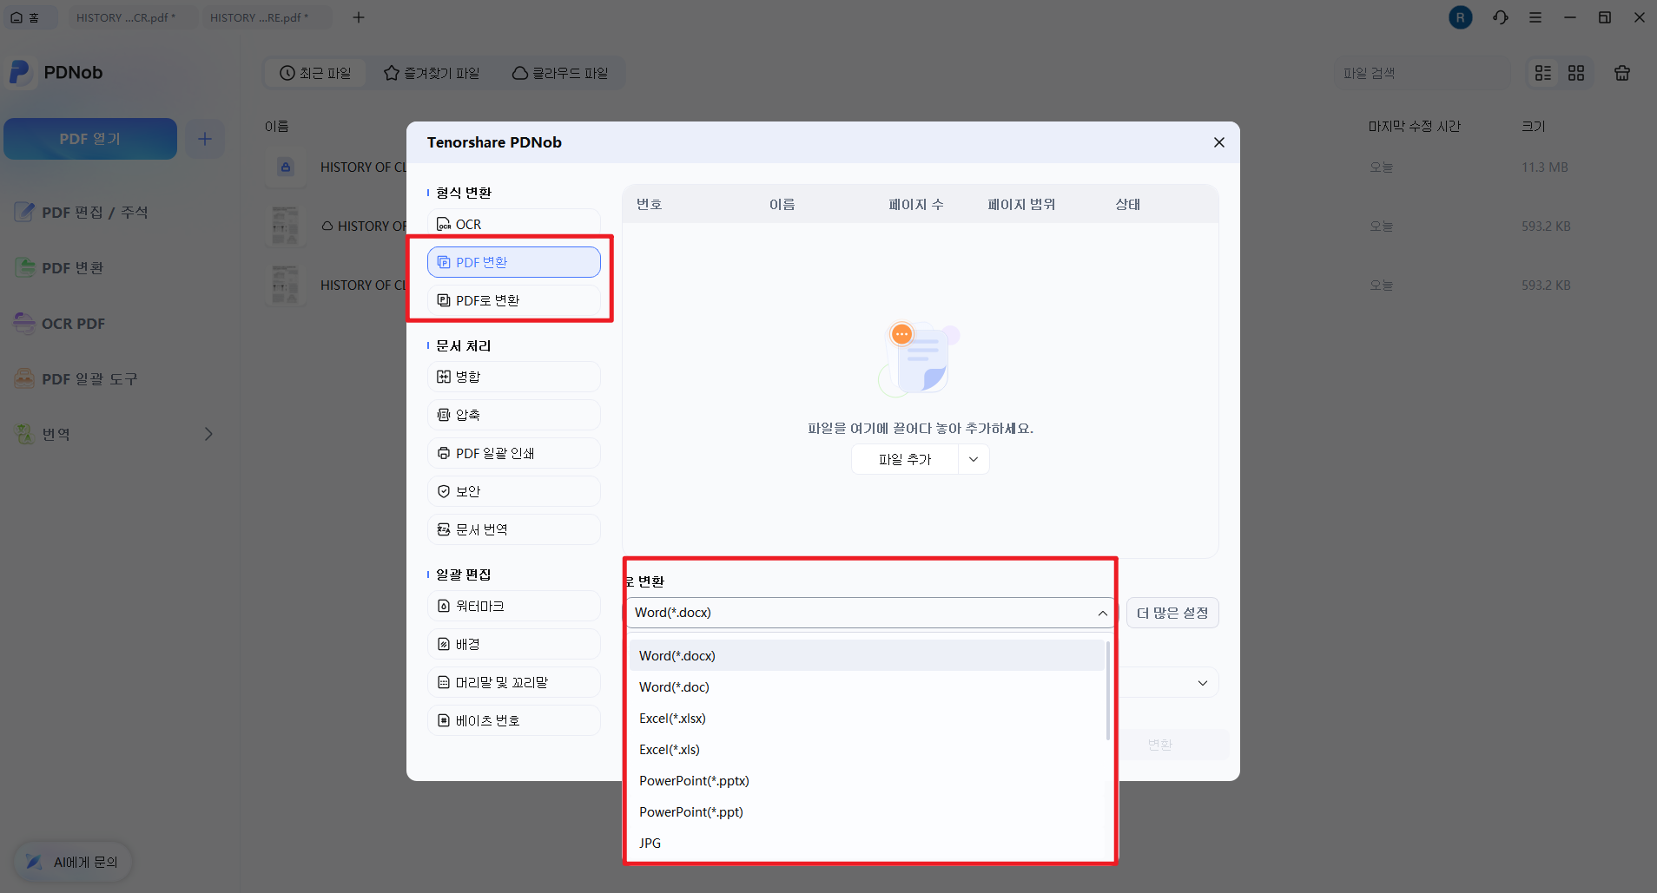
Task: Collapse the Word(*.docx) format combo box
Action: coord(870,613)
